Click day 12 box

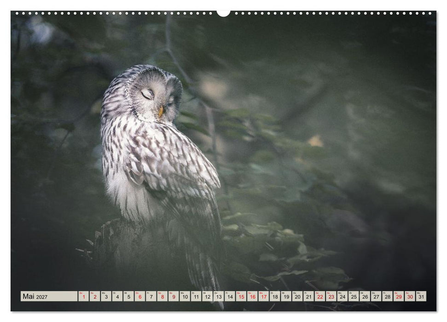[x=208, y=296]
